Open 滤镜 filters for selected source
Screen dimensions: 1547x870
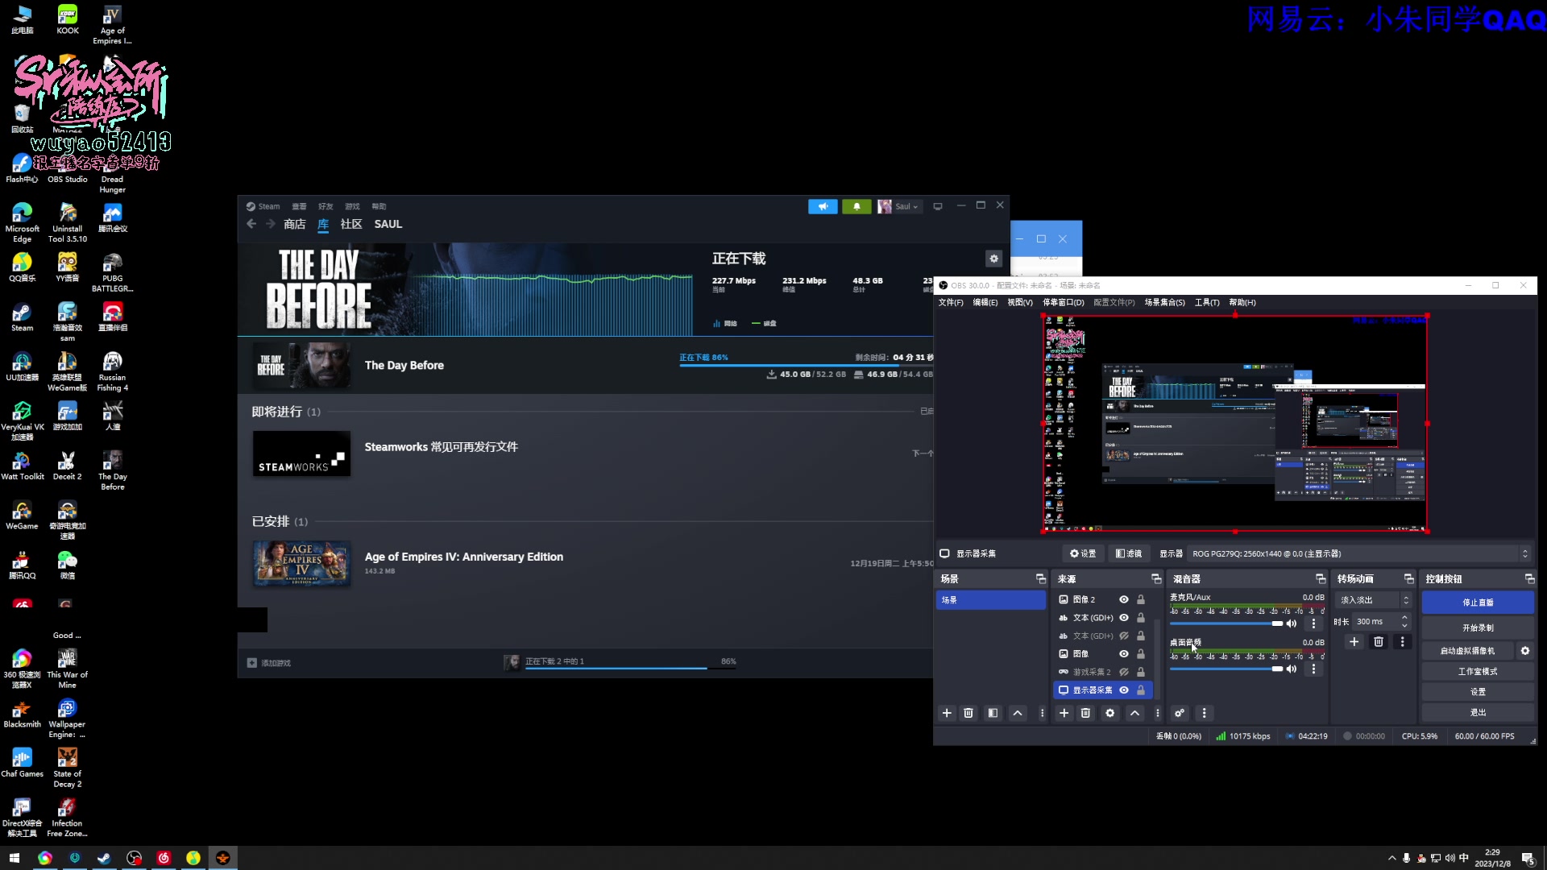click(x=1128, y=554)
